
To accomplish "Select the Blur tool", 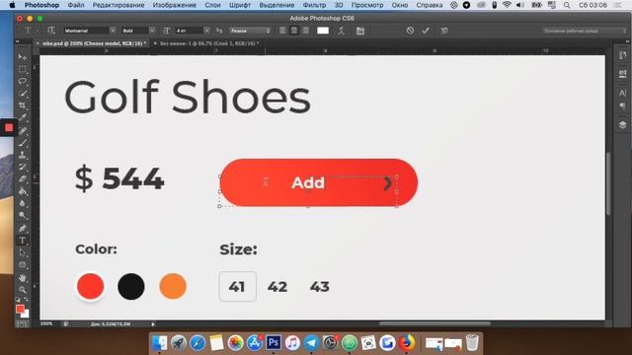I will pos(22,203).
